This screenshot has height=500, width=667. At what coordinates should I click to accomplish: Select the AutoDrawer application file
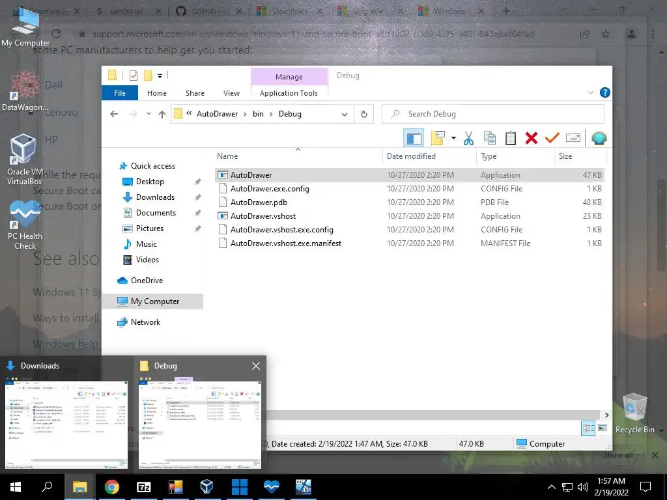click(x=409, y=174)
